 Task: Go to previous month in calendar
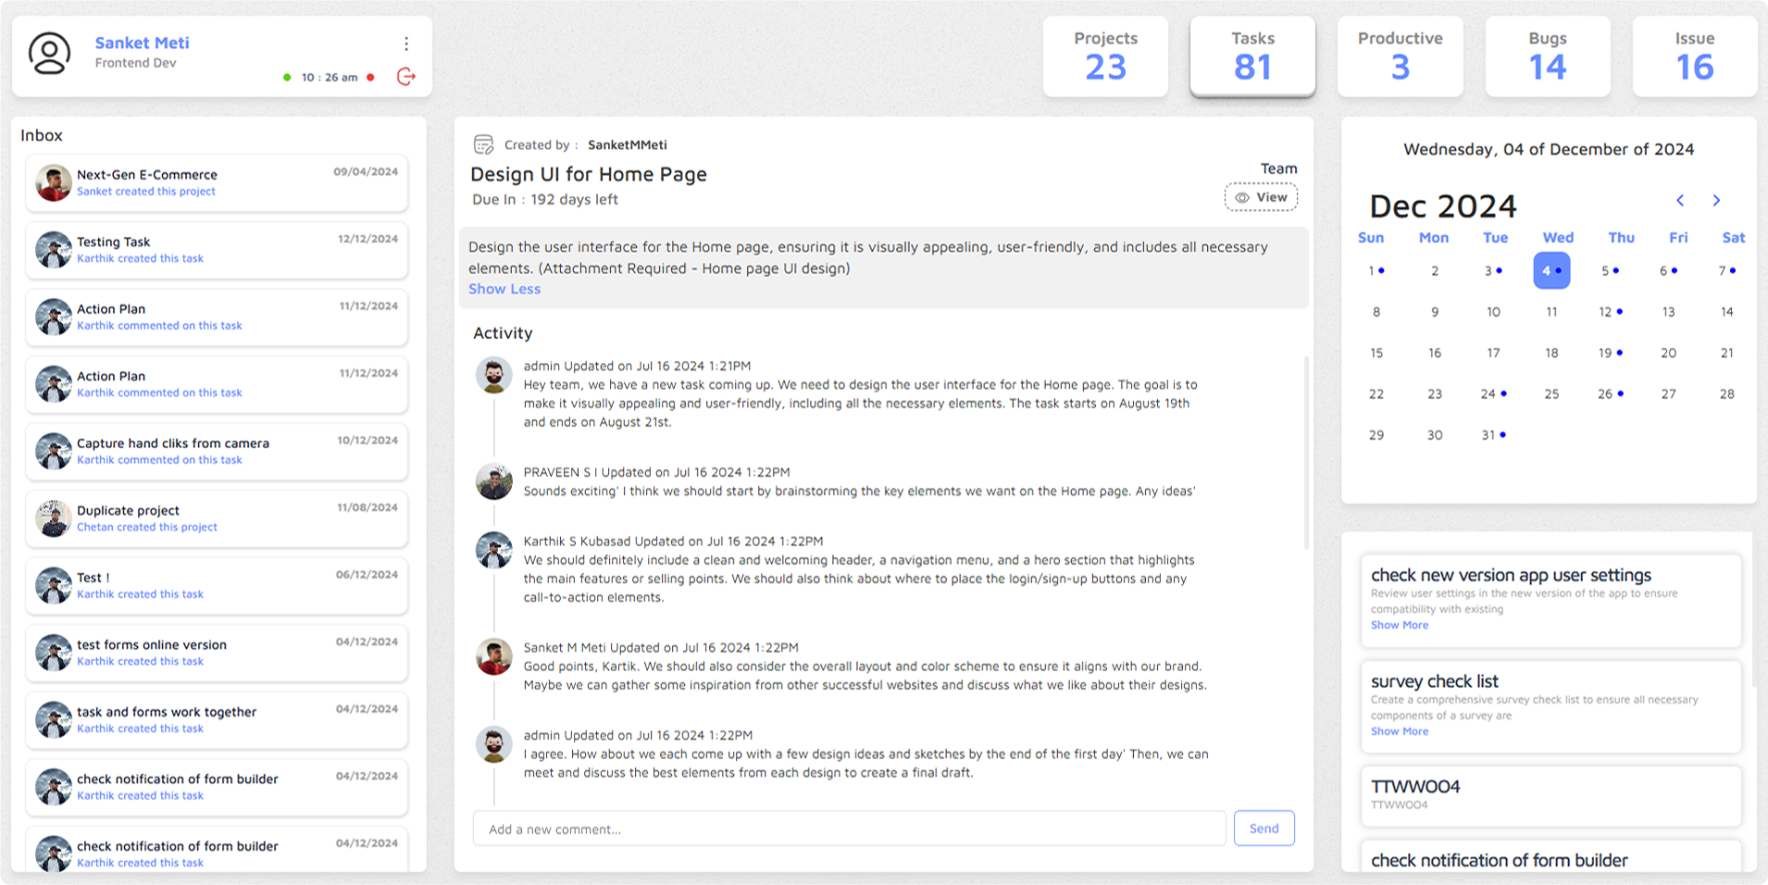1680,201
